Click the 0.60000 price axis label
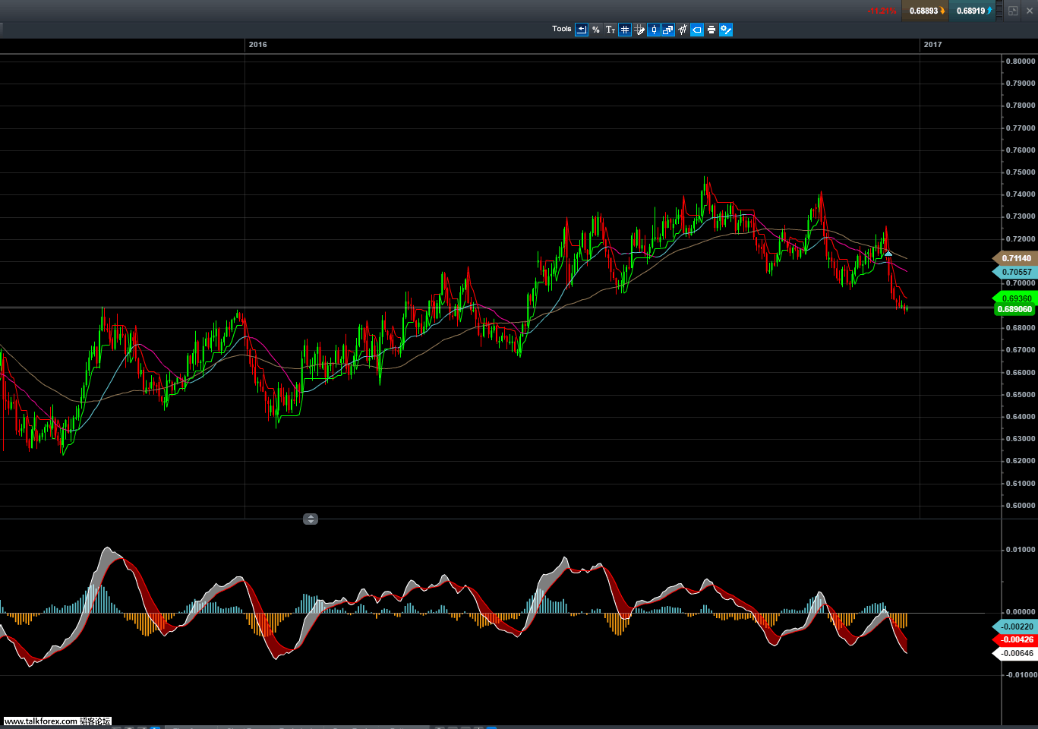 [x=1020, y=505]
